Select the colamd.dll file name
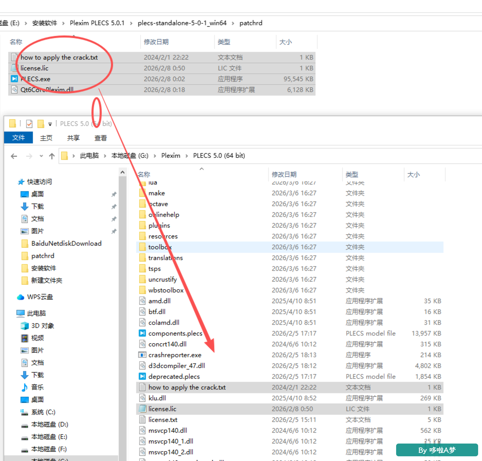Screen dimensions: 482x461 pyautogui.click(x=164, y=322)
